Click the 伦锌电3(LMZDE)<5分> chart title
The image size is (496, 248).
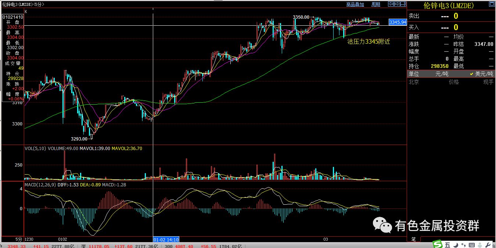(23, 4)
